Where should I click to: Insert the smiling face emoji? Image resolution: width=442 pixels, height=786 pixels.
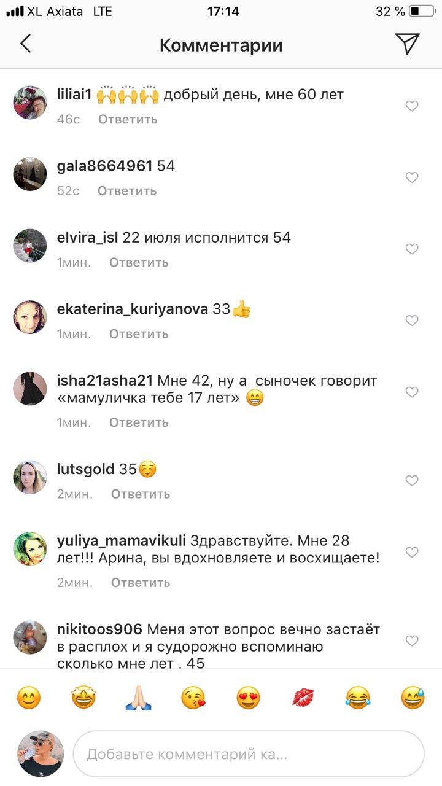coord(28,698)
